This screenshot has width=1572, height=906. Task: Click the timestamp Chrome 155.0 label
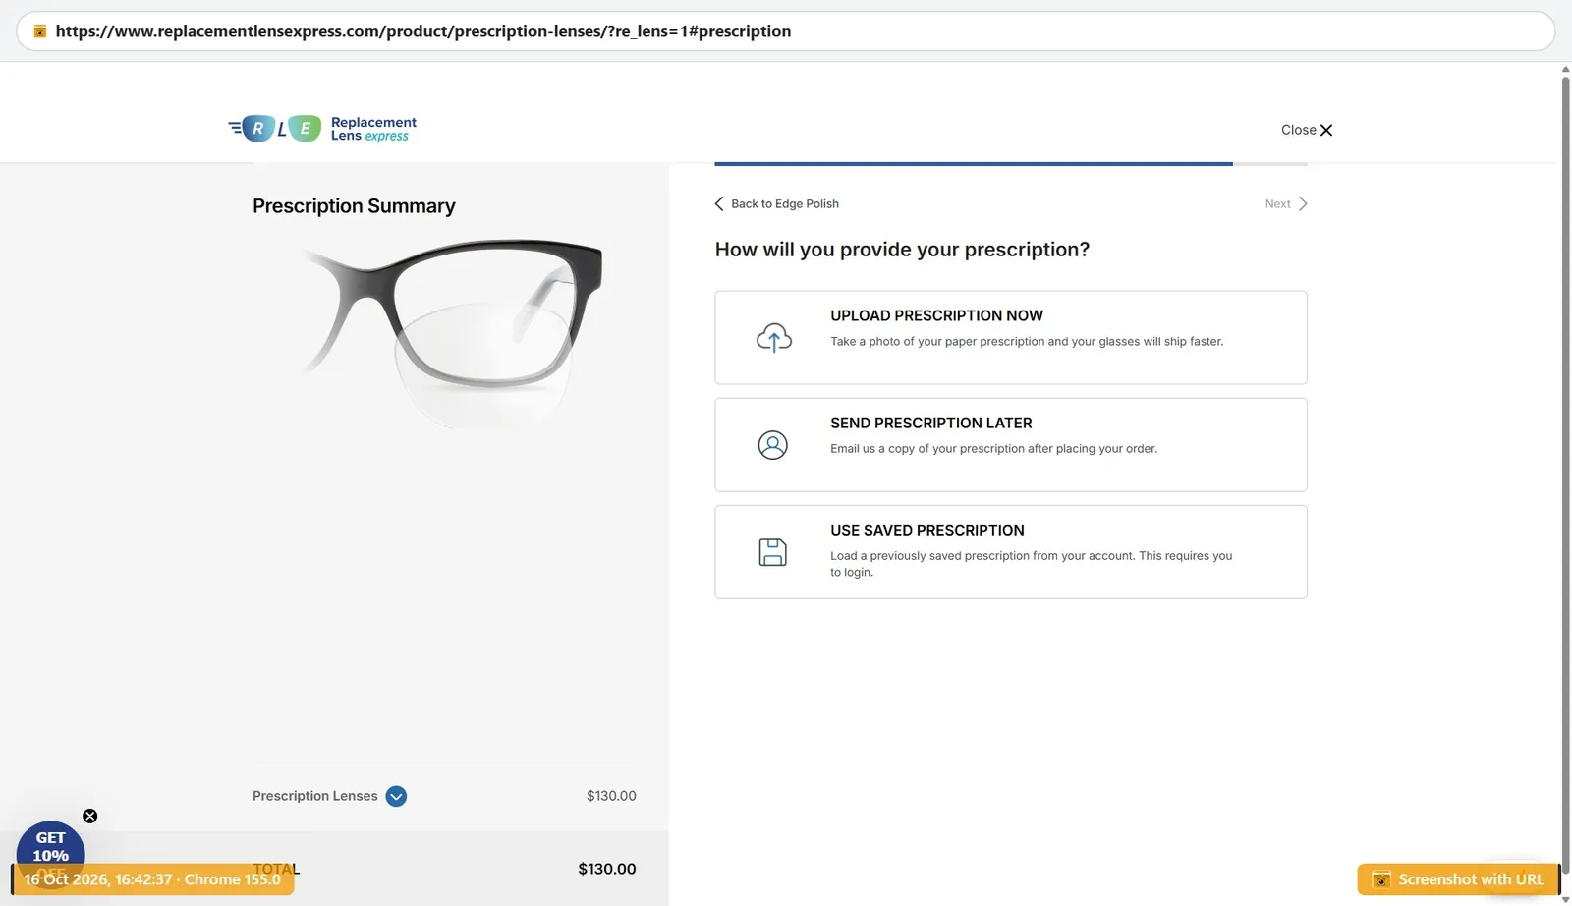[153, 879]
